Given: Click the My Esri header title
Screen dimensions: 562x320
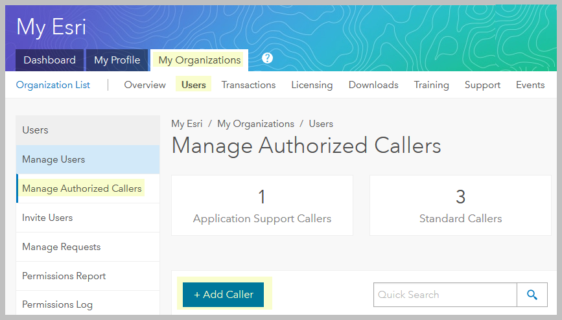Looking at the screenshot, I should pyautogui.click(x=51, y=27).
